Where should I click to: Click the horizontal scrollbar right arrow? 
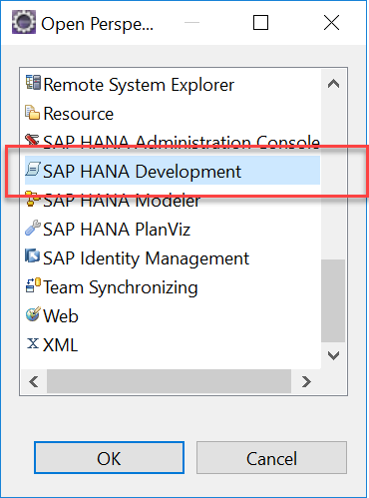pos(306,381)
